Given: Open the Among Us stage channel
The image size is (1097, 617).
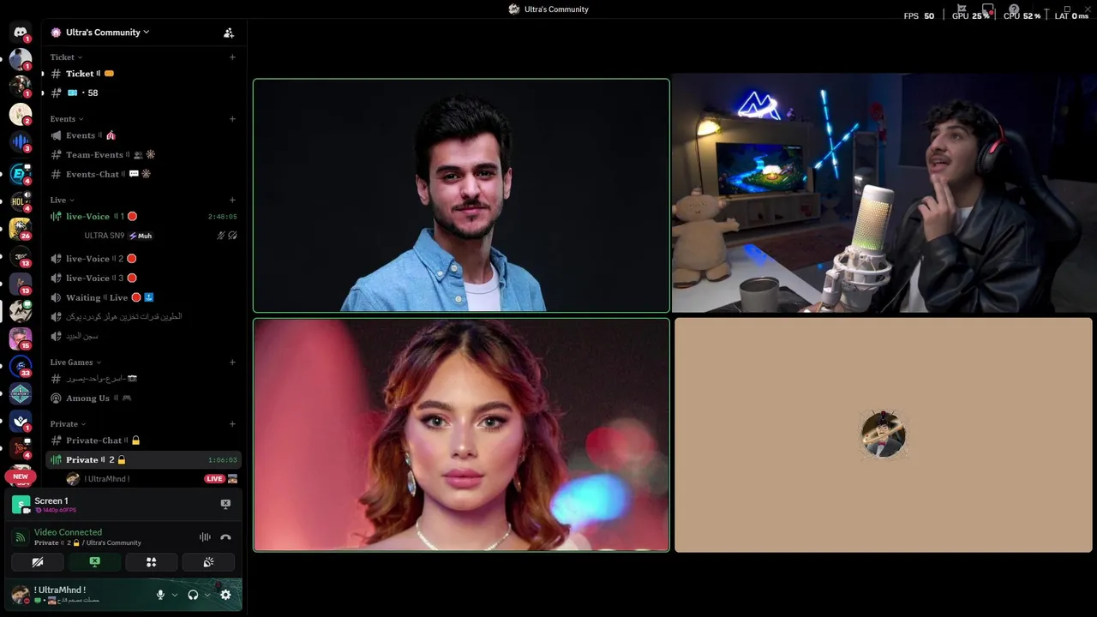Looking at the screenshot, I should (x=143, y=398).
